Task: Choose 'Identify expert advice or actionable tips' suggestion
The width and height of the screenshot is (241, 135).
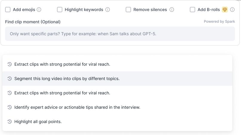Action: (117, 107)
